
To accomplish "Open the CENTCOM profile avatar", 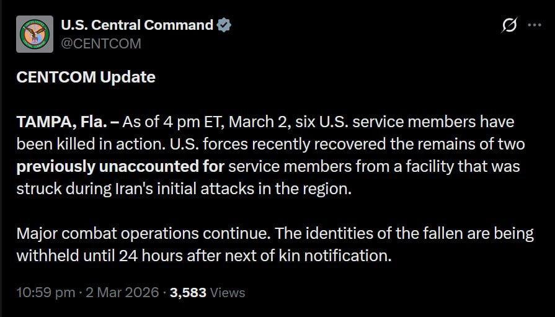I will click(34, 33).
